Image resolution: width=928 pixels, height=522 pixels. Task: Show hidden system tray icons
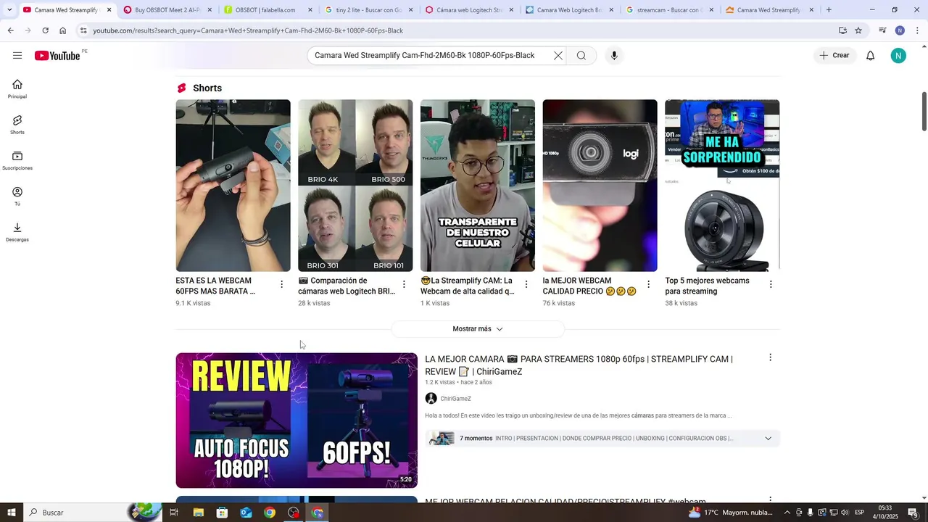787,513
